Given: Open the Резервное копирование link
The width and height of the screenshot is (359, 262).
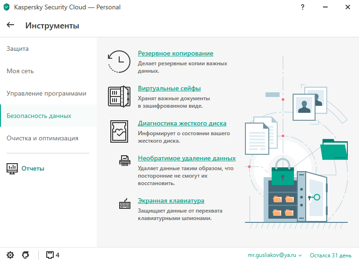Looking at the screenshot, I should pyautogui.click(x=176, y=53).
